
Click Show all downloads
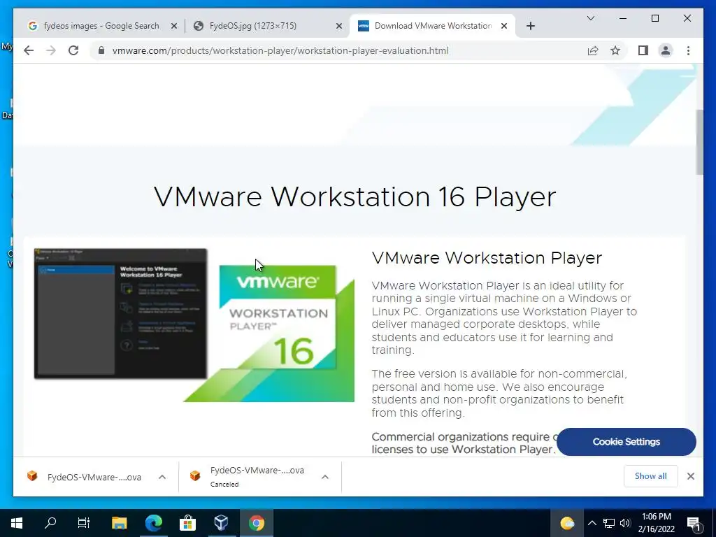pyautogui.click(x=651, y=476)
